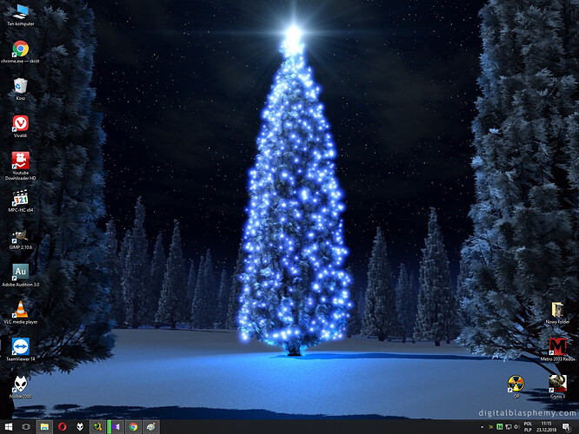Image resolution: width=579 pixels, height=434 pixels.
Task: Open the Ten komputer desktop icon
Action: point(20,11)
